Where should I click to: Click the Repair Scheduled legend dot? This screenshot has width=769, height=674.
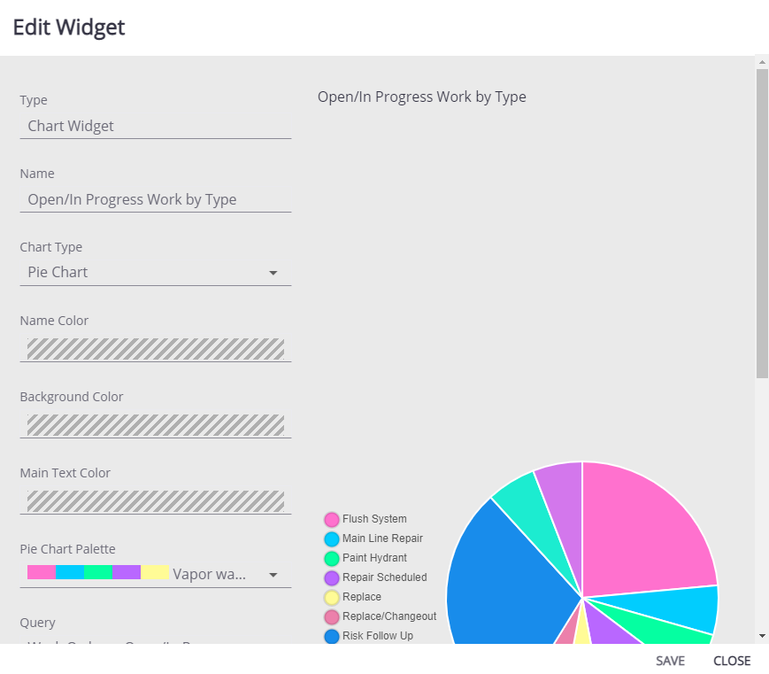click(x=332, y=577)
